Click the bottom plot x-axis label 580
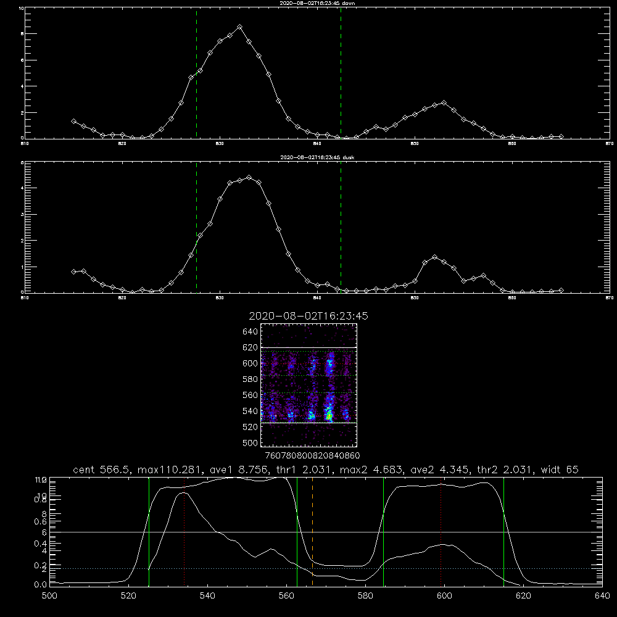Image resolution: width=617 pixels, height=617 pixels. pyautogui.click(x=365, y=596)
